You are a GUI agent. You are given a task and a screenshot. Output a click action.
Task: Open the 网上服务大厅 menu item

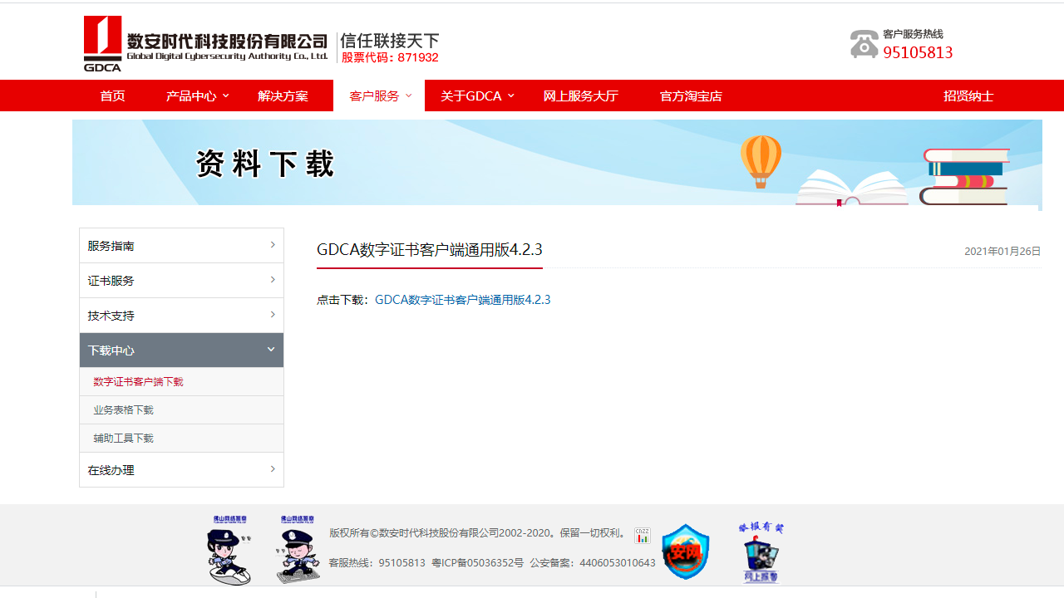579,96
